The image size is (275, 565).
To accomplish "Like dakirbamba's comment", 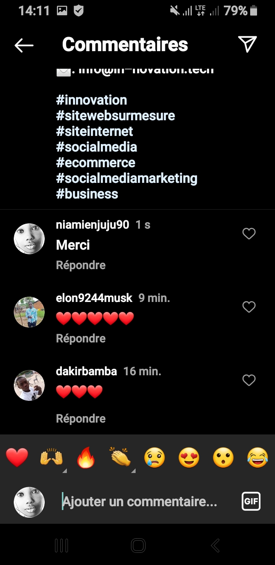I will (249, 380).
